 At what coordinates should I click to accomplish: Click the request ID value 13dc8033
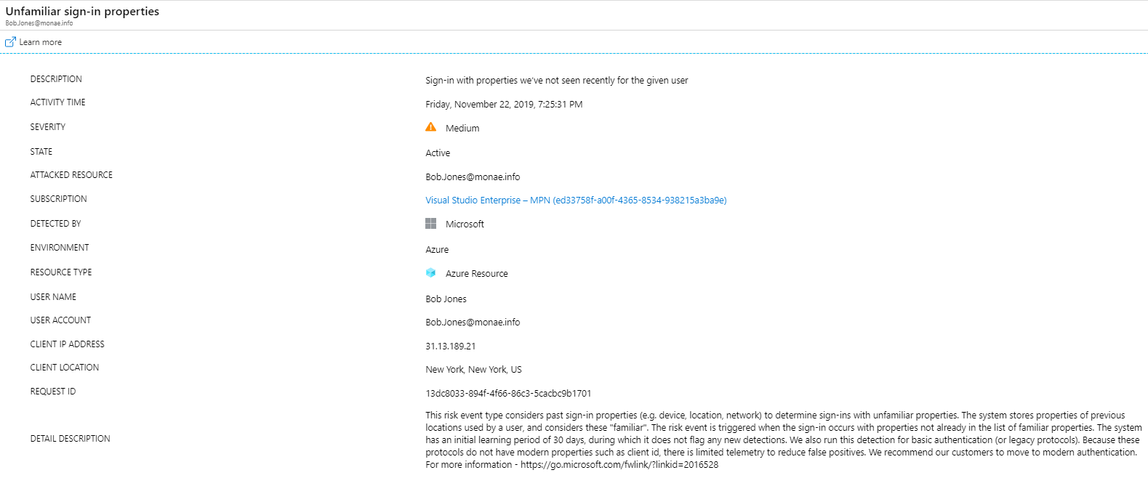[x=508, y=394]
